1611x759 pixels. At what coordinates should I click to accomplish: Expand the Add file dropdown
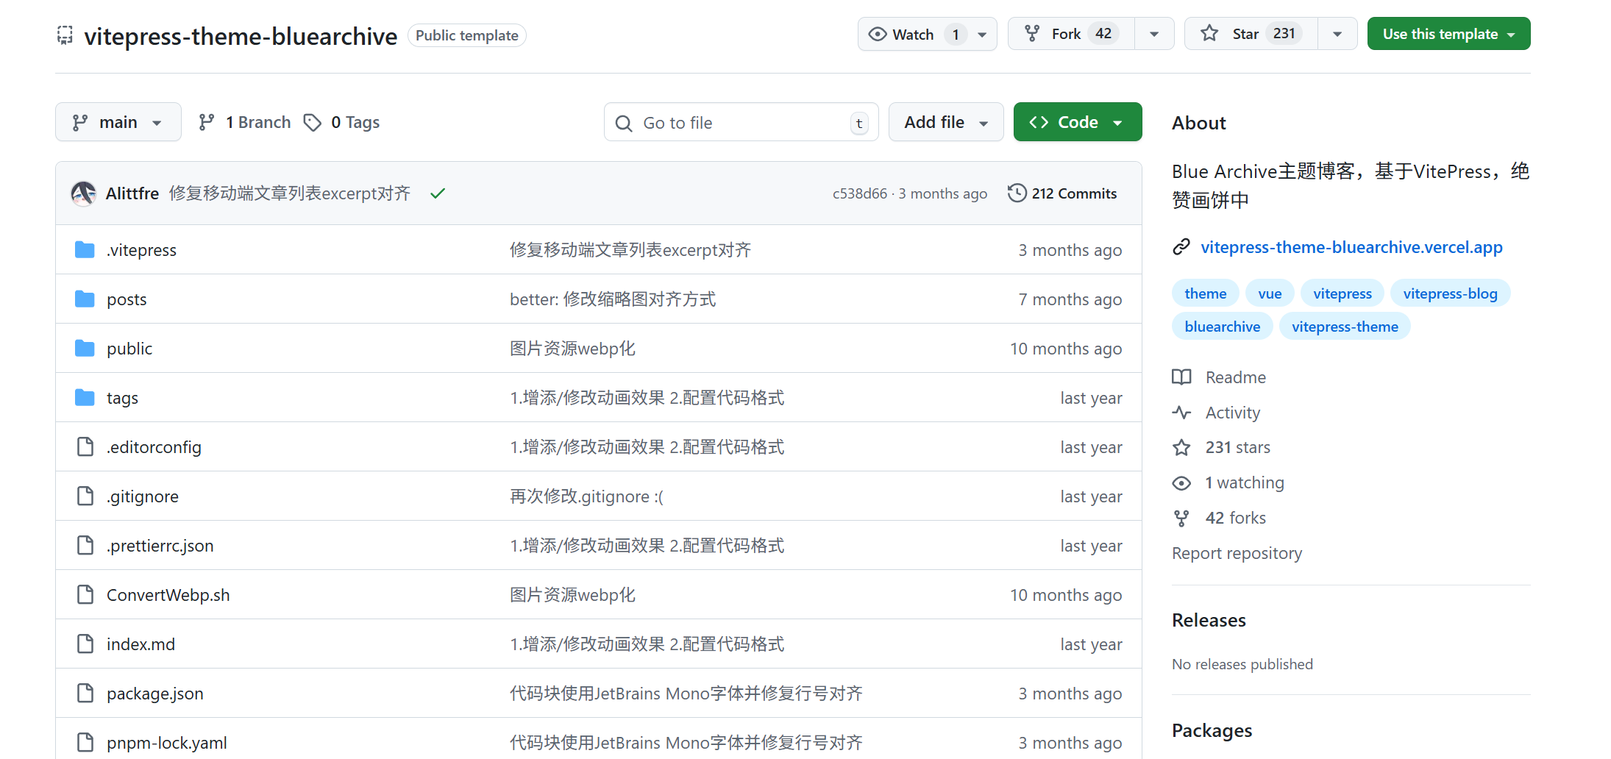point(945,122)
